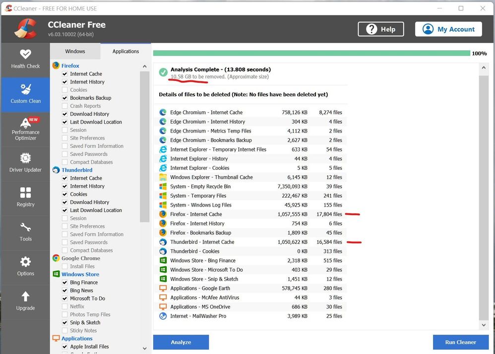
Task: Click monitor icon beside Google Earth result
Action: 163,288
